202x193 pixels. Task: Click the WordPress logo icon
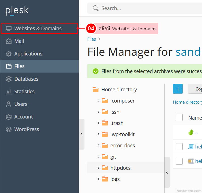coord(9,129)
